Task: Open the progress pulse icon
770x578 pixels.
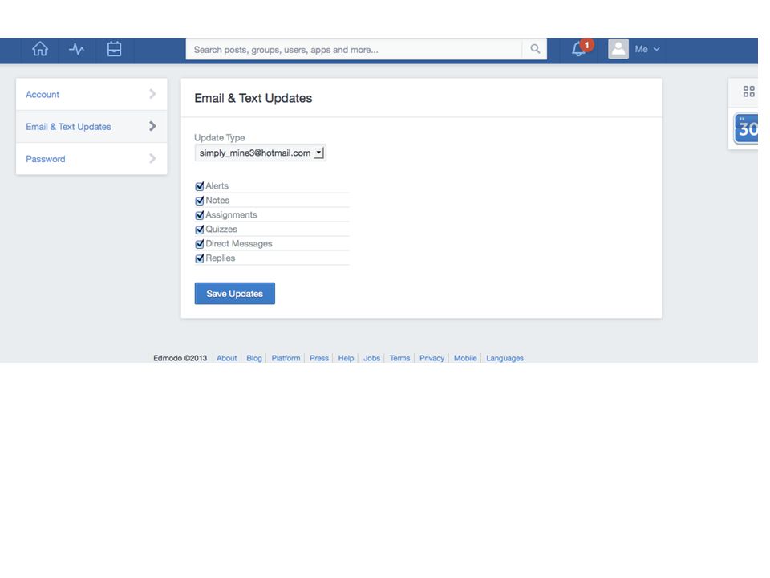Action: (77, 49)
